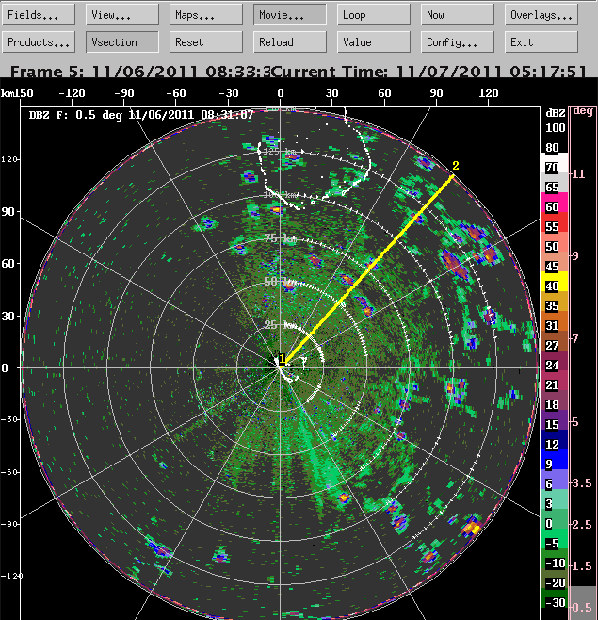Click the 9 dBZ blue color swatch
Viewport: 598px width, 620px height.
point(555,460)
